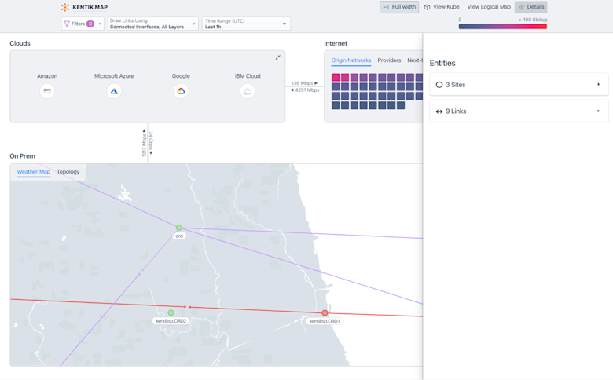Open the Google Cloud icon
This screenshot has width=613, height=380.
tap(181, 91)
